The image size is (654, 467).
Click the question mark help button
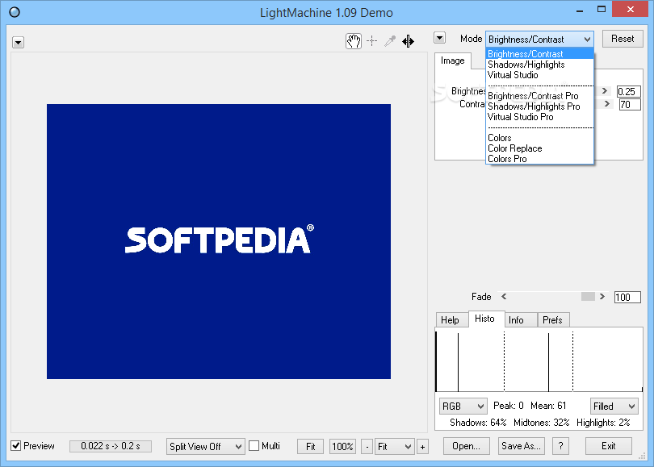pyautogui.click(x=560, y=446)
